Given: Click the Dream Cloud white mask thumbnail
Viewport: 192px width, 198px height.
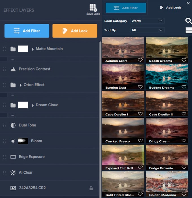Looking at the screenshot, I should [23, 105].
